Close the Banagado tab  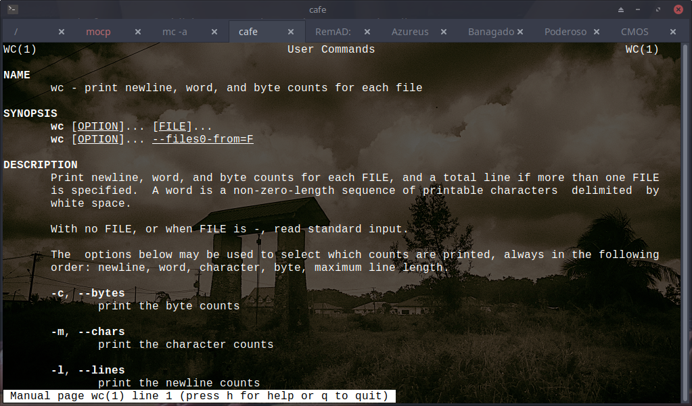(x=520, y=32)
